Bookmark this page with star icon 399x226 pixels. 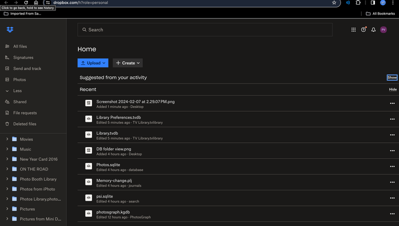point(334,2)
